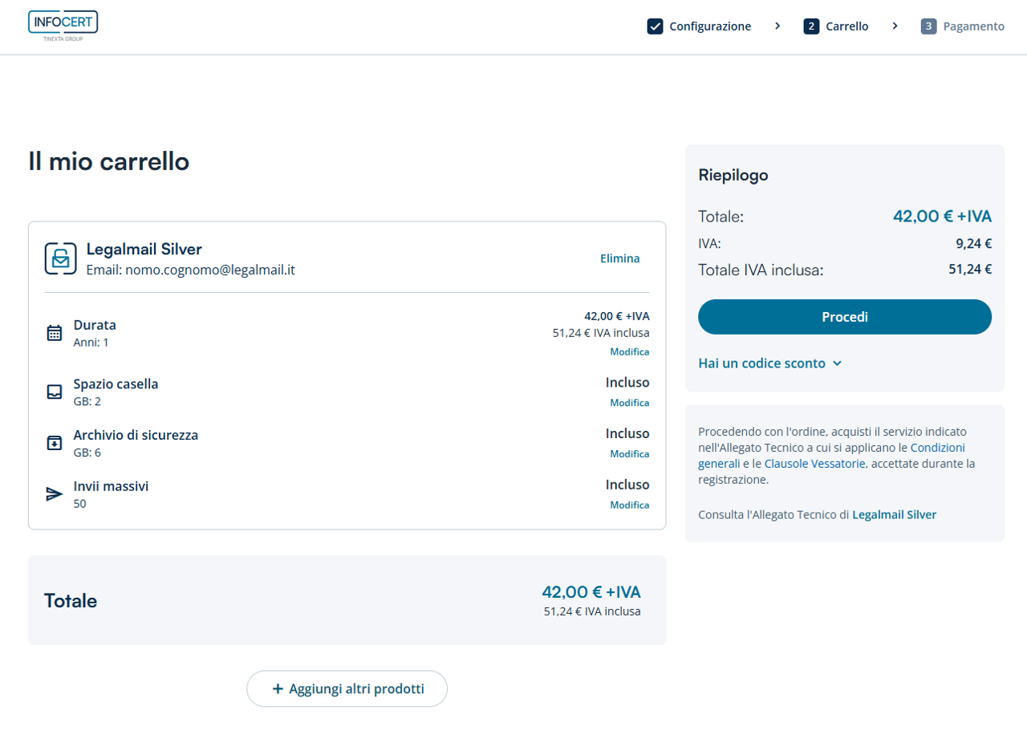Click the Configurazione checkmark step icon
Screen dimensions: 1027x739
click(x=655, y=26)
